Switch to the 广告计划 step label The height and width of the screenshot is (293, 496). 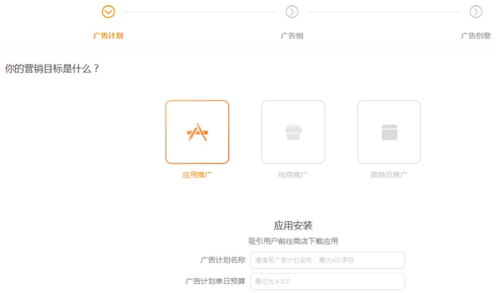[x=108, y=36]
